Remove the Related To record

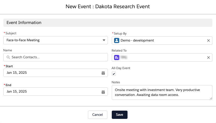pos(208,58)
